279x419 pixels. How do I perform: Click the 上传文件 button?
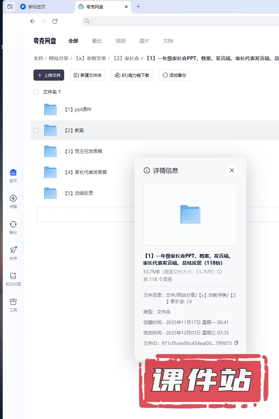(x=49, y=75)
